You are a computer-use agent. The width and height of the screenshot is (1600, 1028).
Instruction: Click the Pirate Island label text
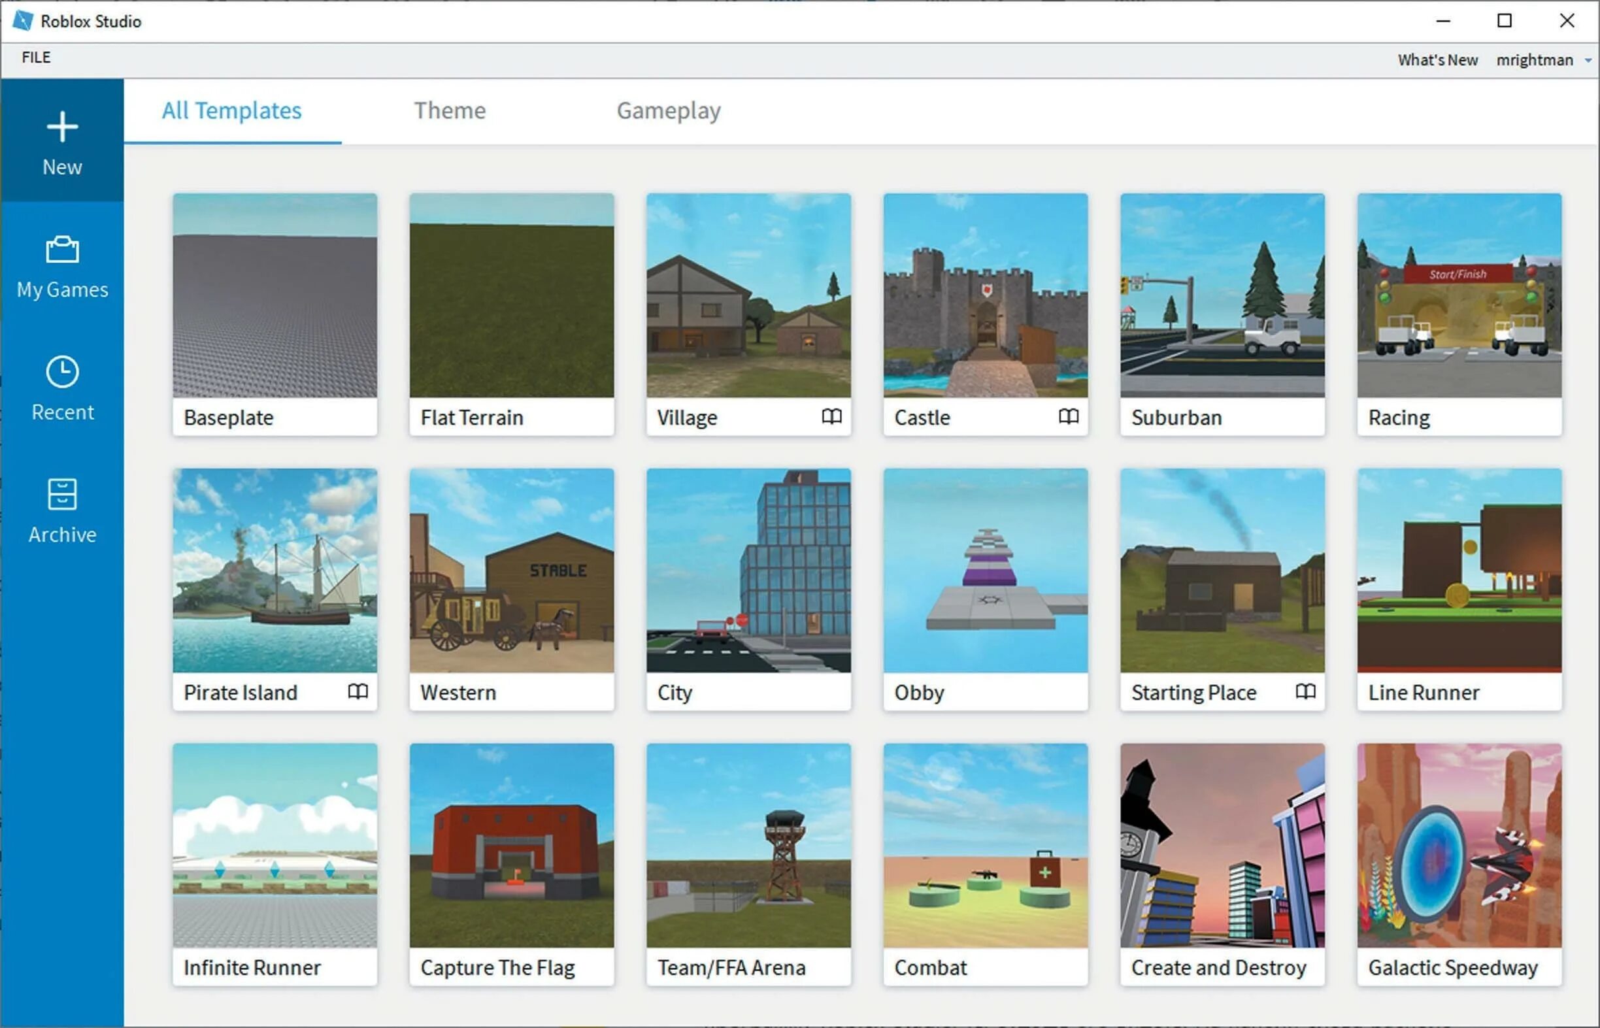[241, 693]
